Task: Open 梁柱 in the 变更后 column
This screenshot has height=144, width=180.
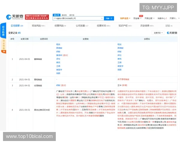Action: coord(119,55)
